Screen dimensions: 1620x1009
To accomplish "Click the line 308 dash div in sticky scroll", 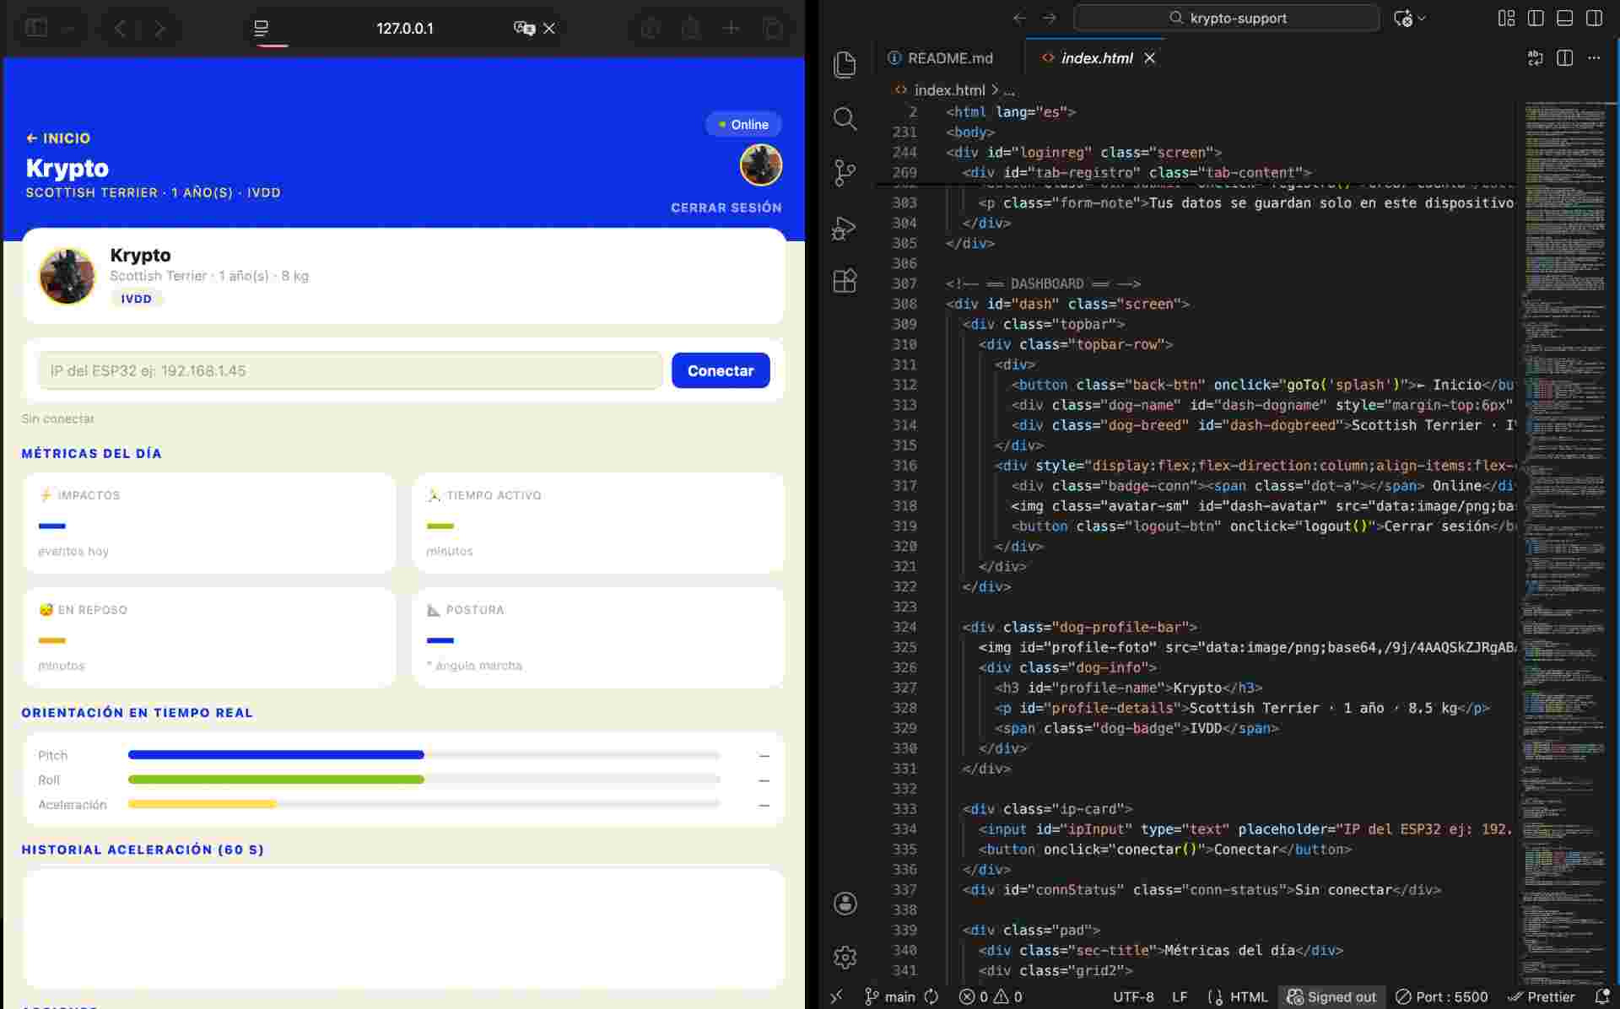I will coord(1067,304).
